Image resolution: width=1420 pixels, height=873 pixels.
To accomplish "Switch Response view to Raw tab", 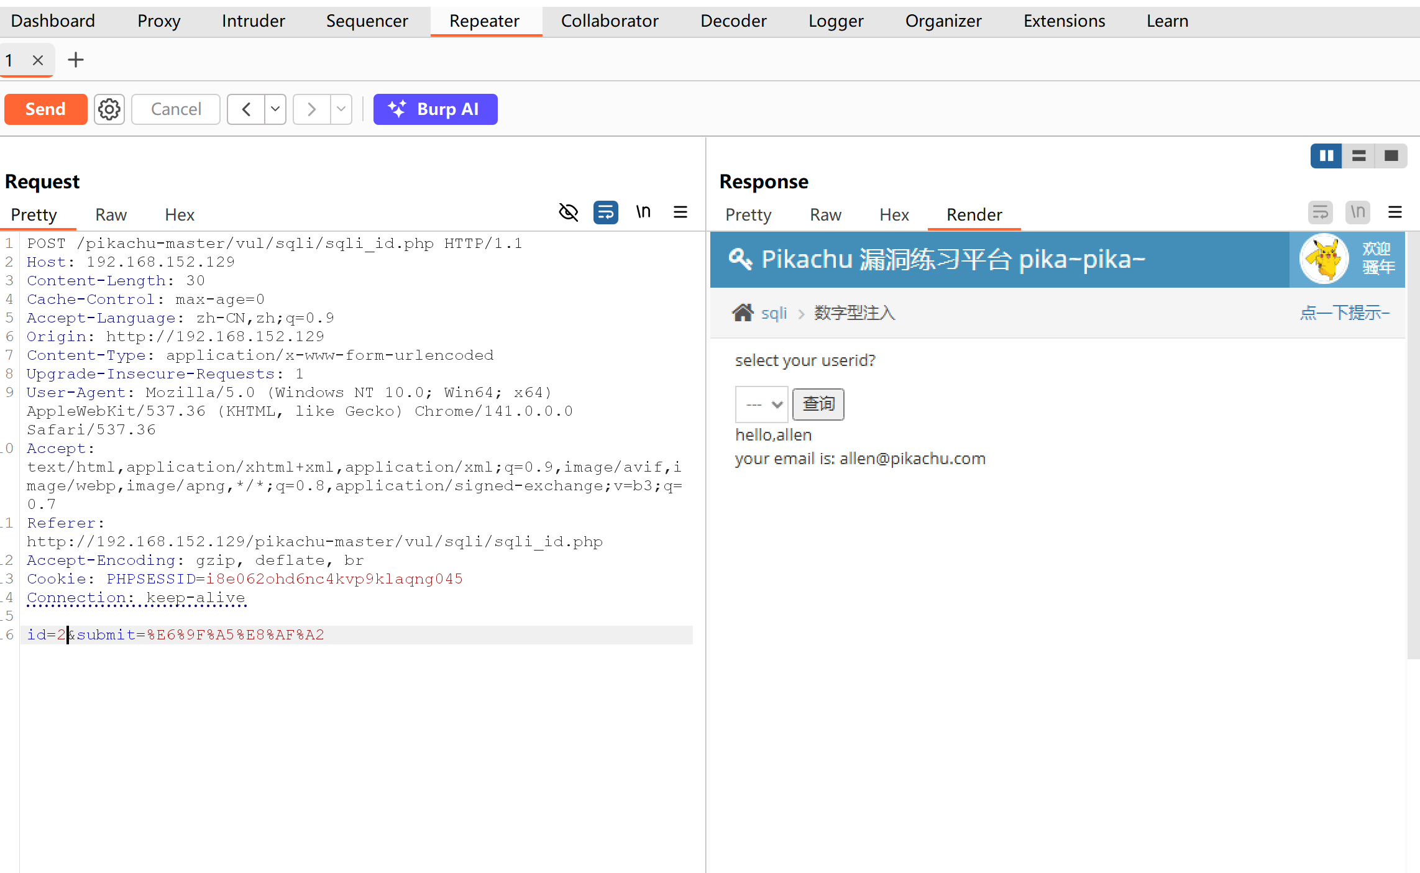I will pyautogui.click(x=825, y=215).
